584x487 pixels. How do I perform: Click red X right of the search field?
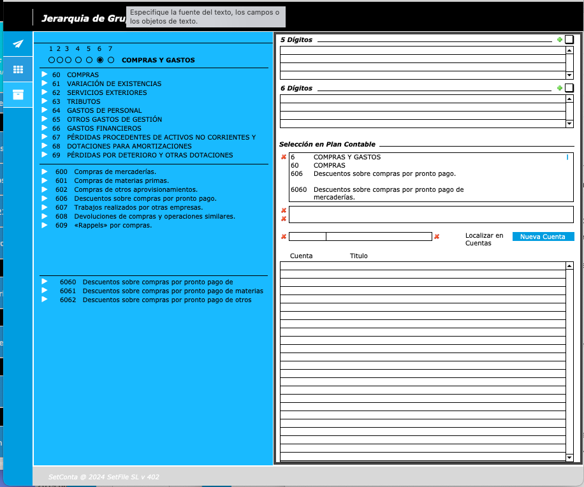click(x=437, y=236)
